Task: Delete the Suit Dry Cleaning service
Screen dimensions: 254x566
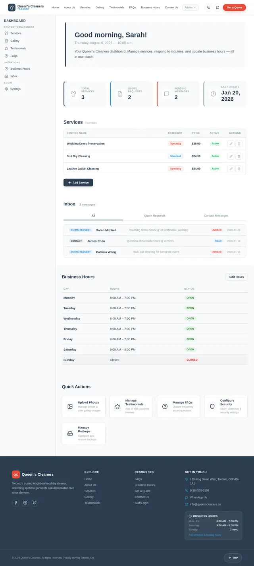Action: [239, 156]
